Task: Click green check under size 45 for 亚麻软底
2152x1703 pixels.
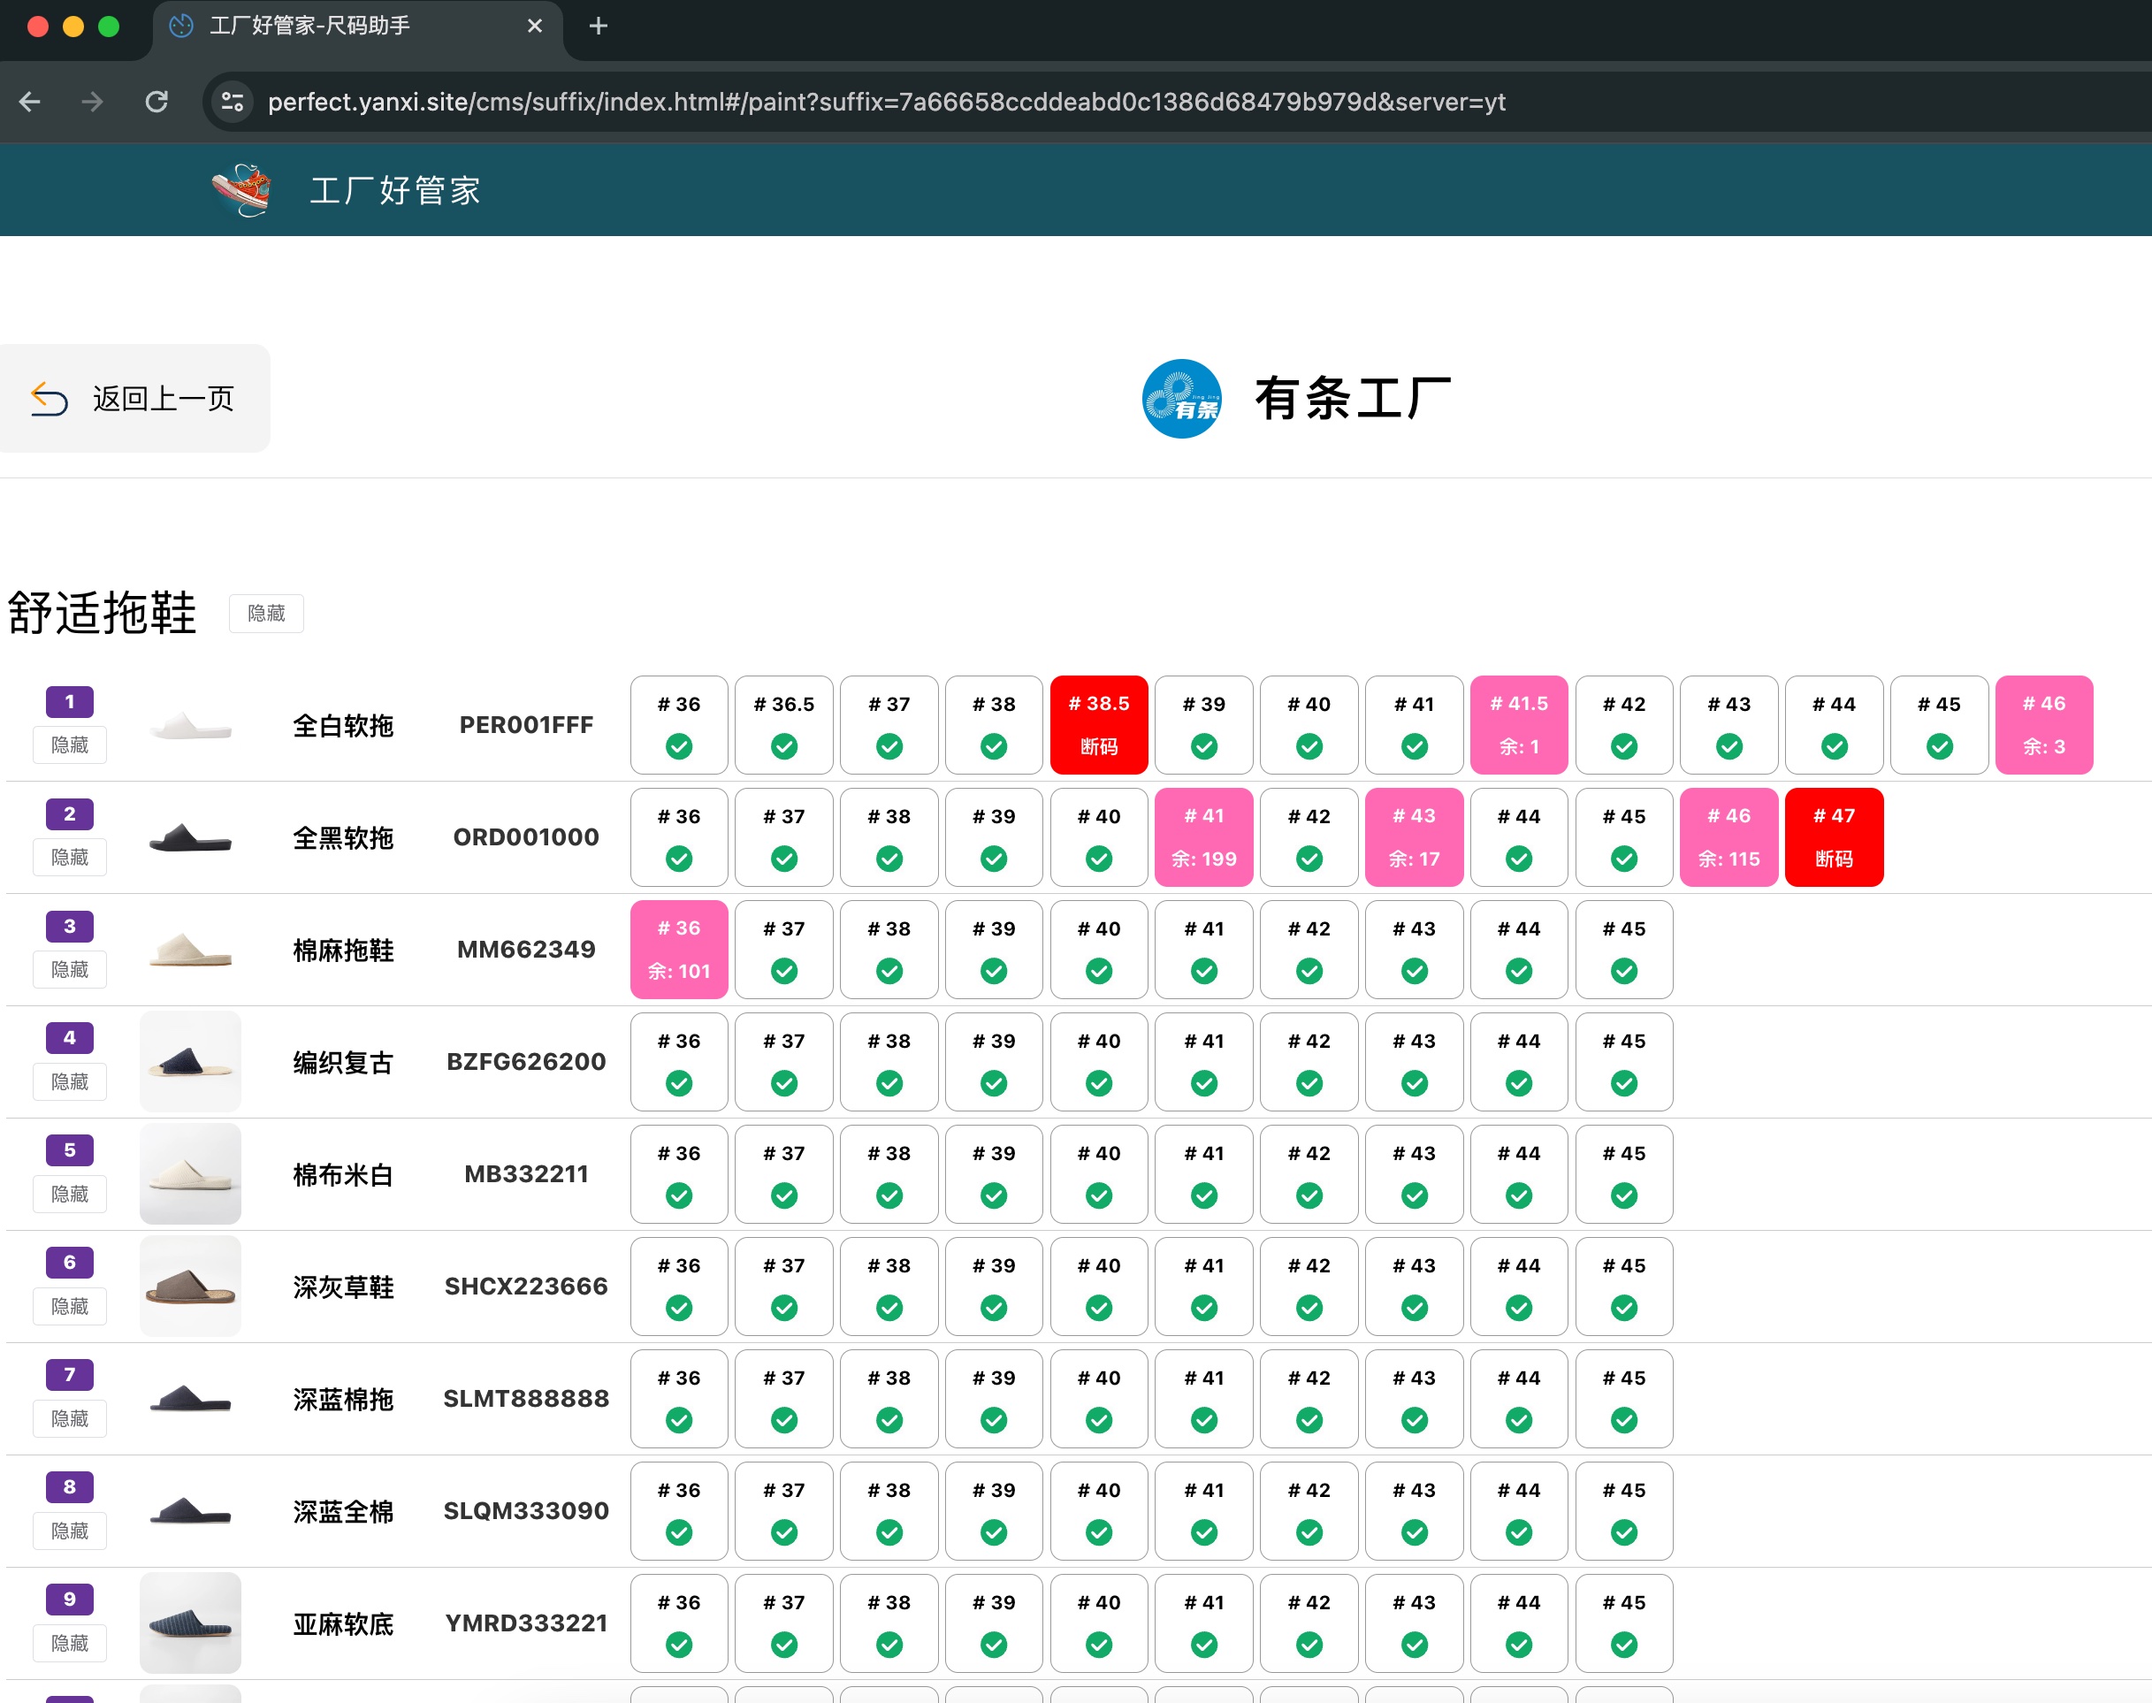Action: [x=1623, y=1644]
